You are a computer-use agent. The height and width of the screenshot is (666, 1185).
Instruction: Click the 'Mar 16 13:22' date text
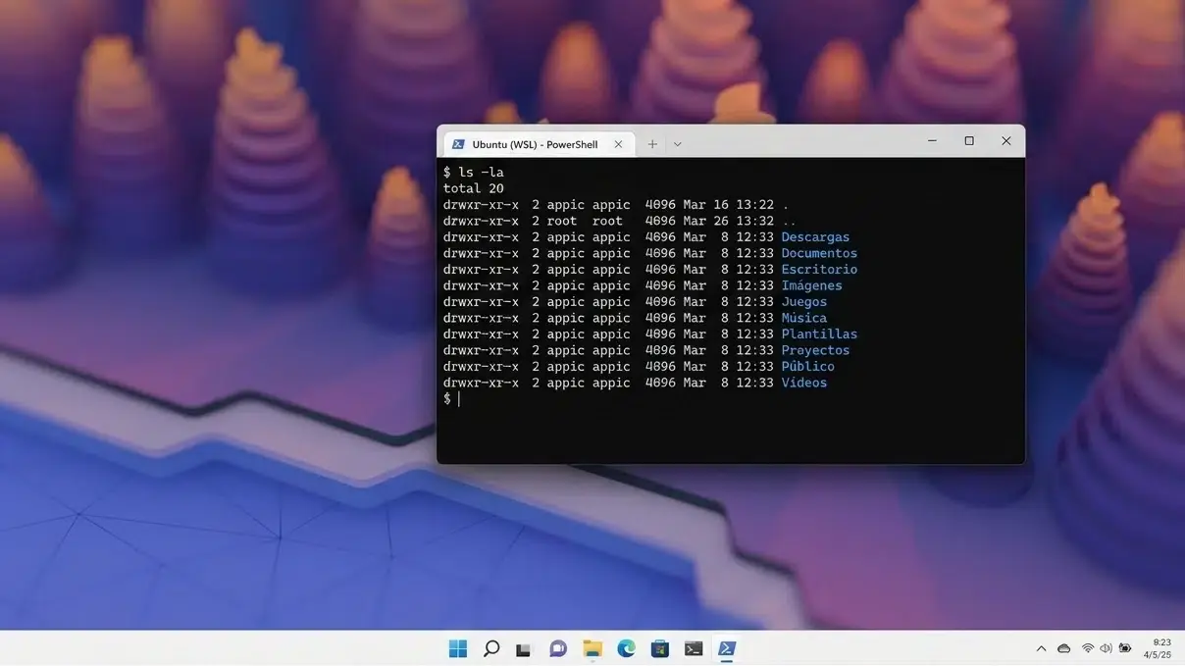tap(728, 205)
